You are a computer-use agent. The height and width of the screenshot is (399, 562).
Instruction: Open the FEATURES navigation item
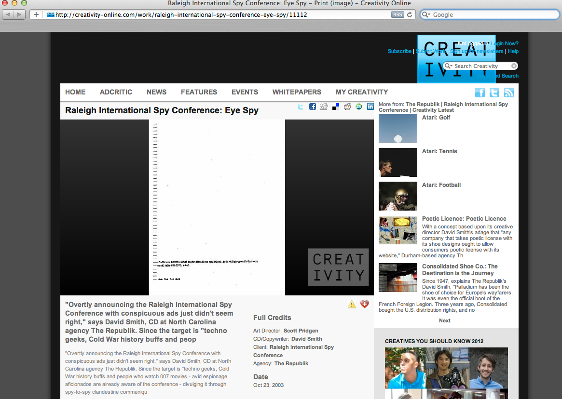click(199, 92)
